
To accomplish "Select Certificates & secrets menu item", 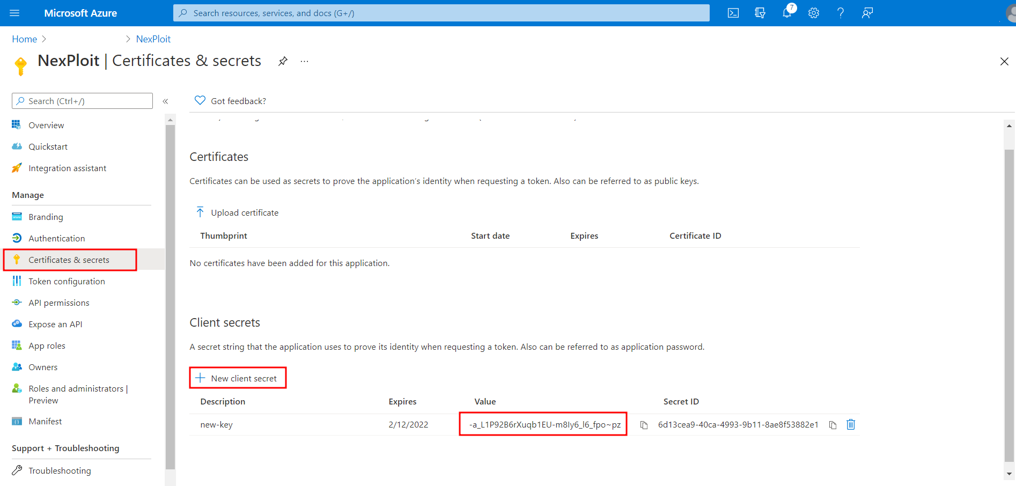I will click(x=70, y=260).
